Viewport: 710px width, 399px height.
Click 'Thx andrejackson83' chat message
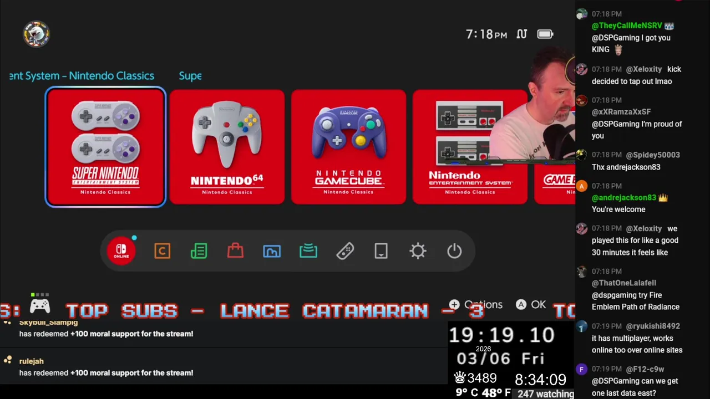[626, 167]
